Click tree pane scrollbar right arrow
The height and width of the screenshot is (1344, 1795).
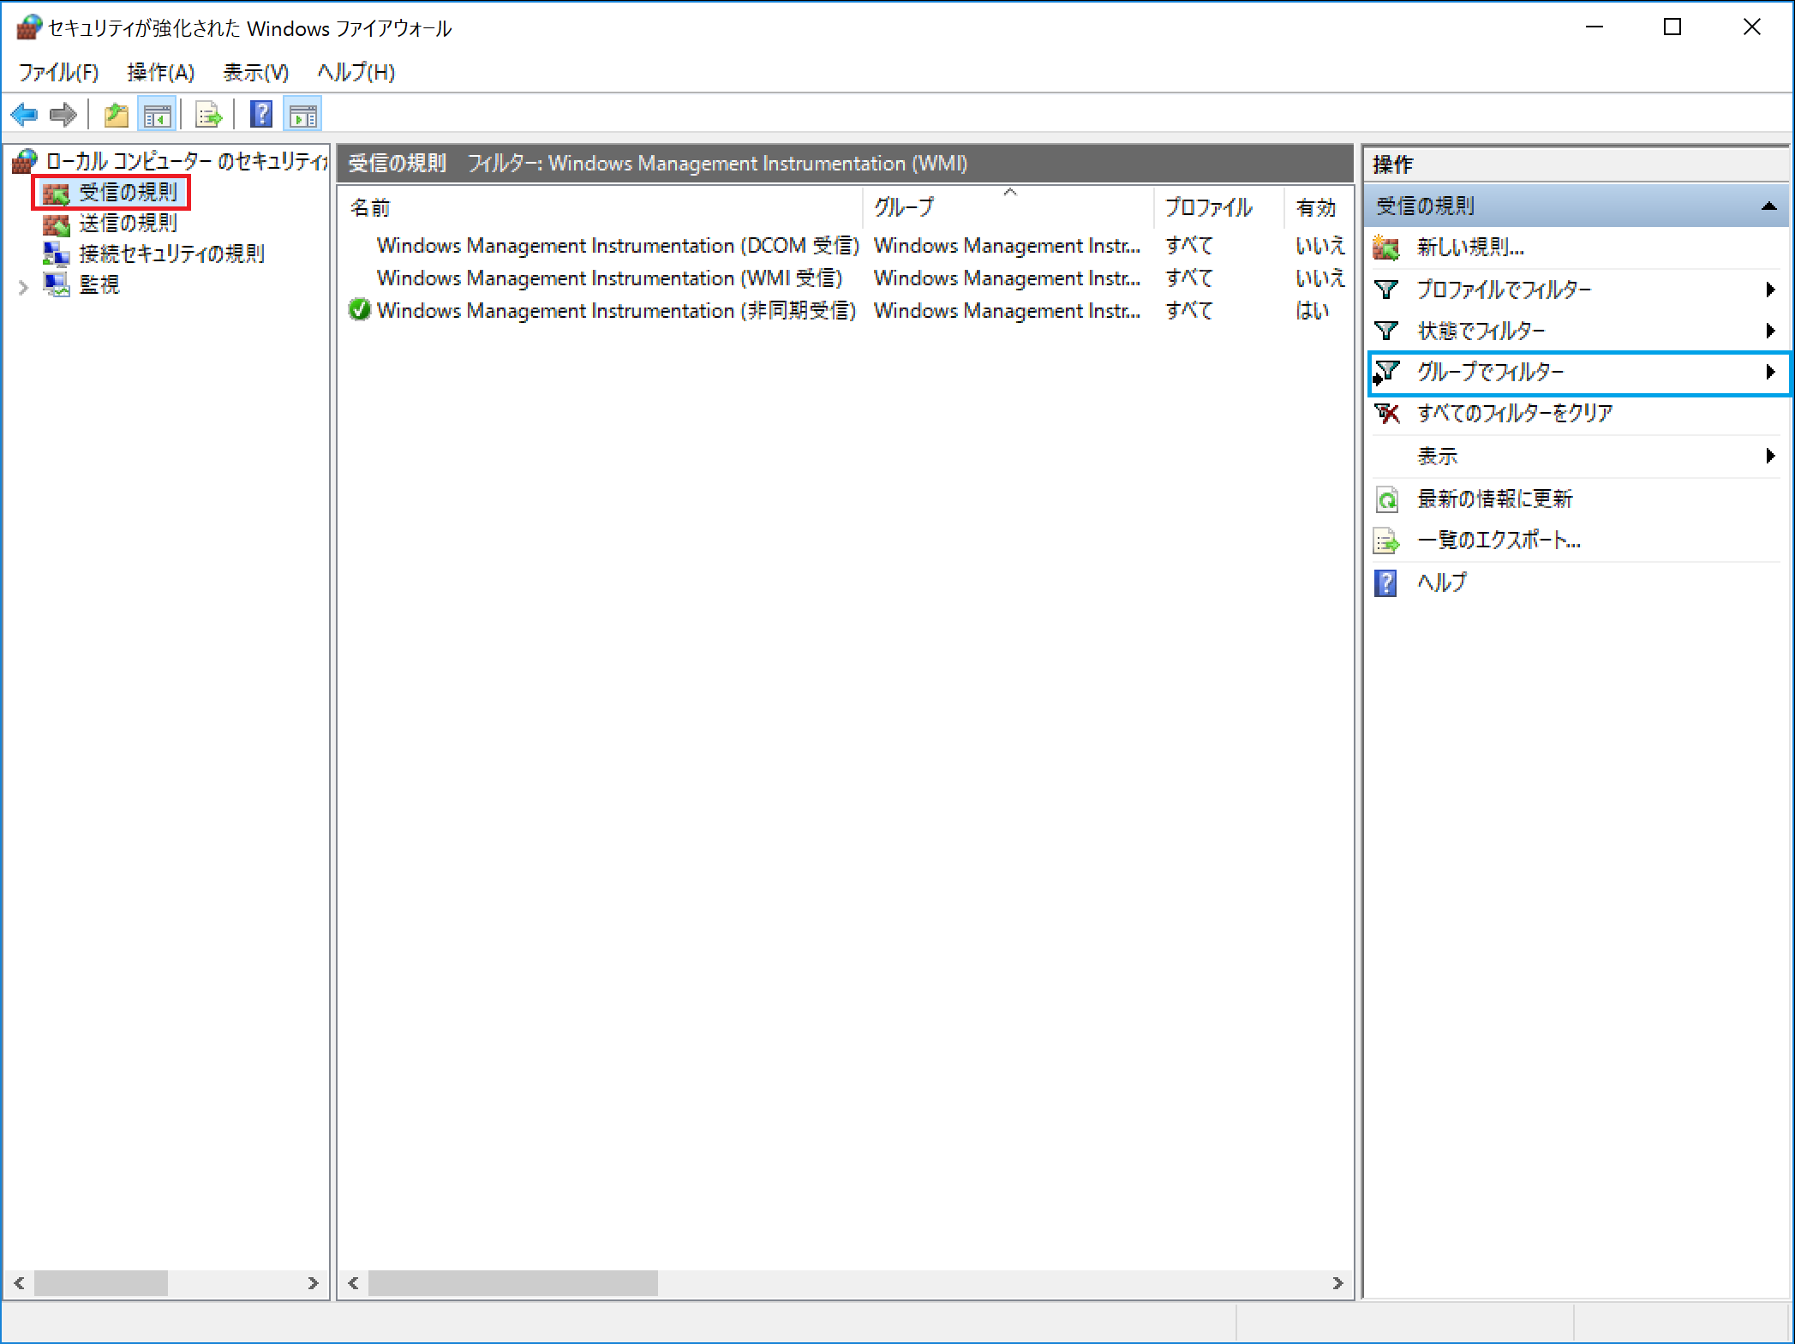(x=313, y=1283)
